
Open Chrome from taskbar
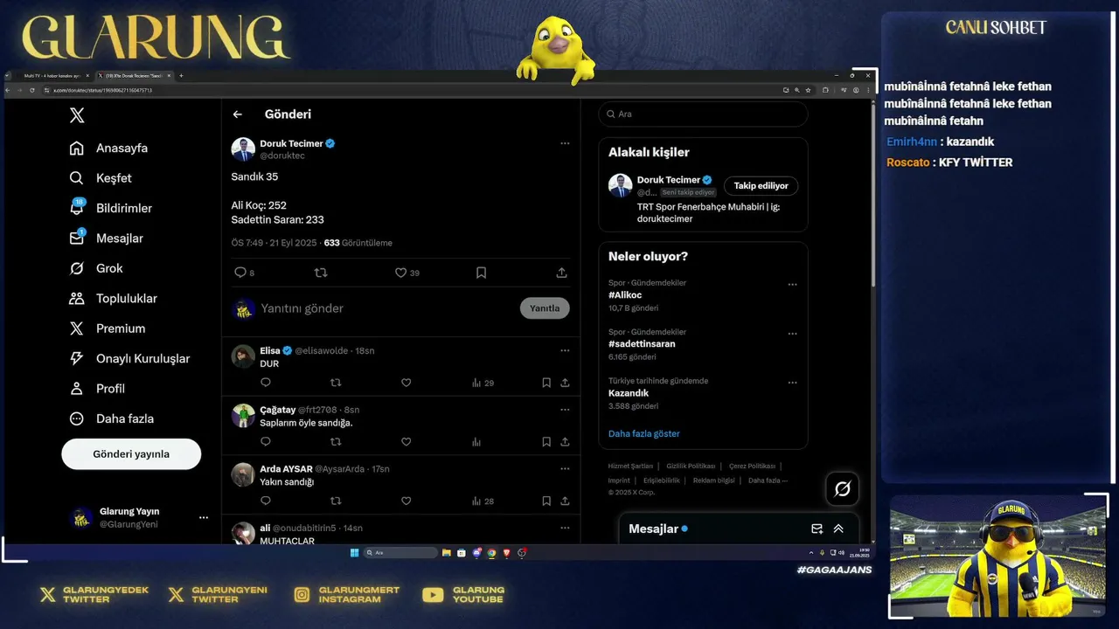[491, 553]
